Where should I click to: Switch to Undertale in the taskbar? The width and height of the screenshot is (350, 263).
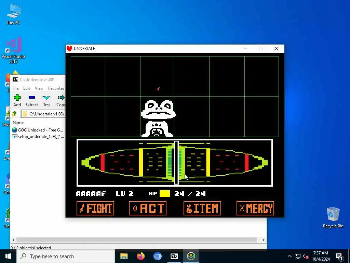click(191, 256)
